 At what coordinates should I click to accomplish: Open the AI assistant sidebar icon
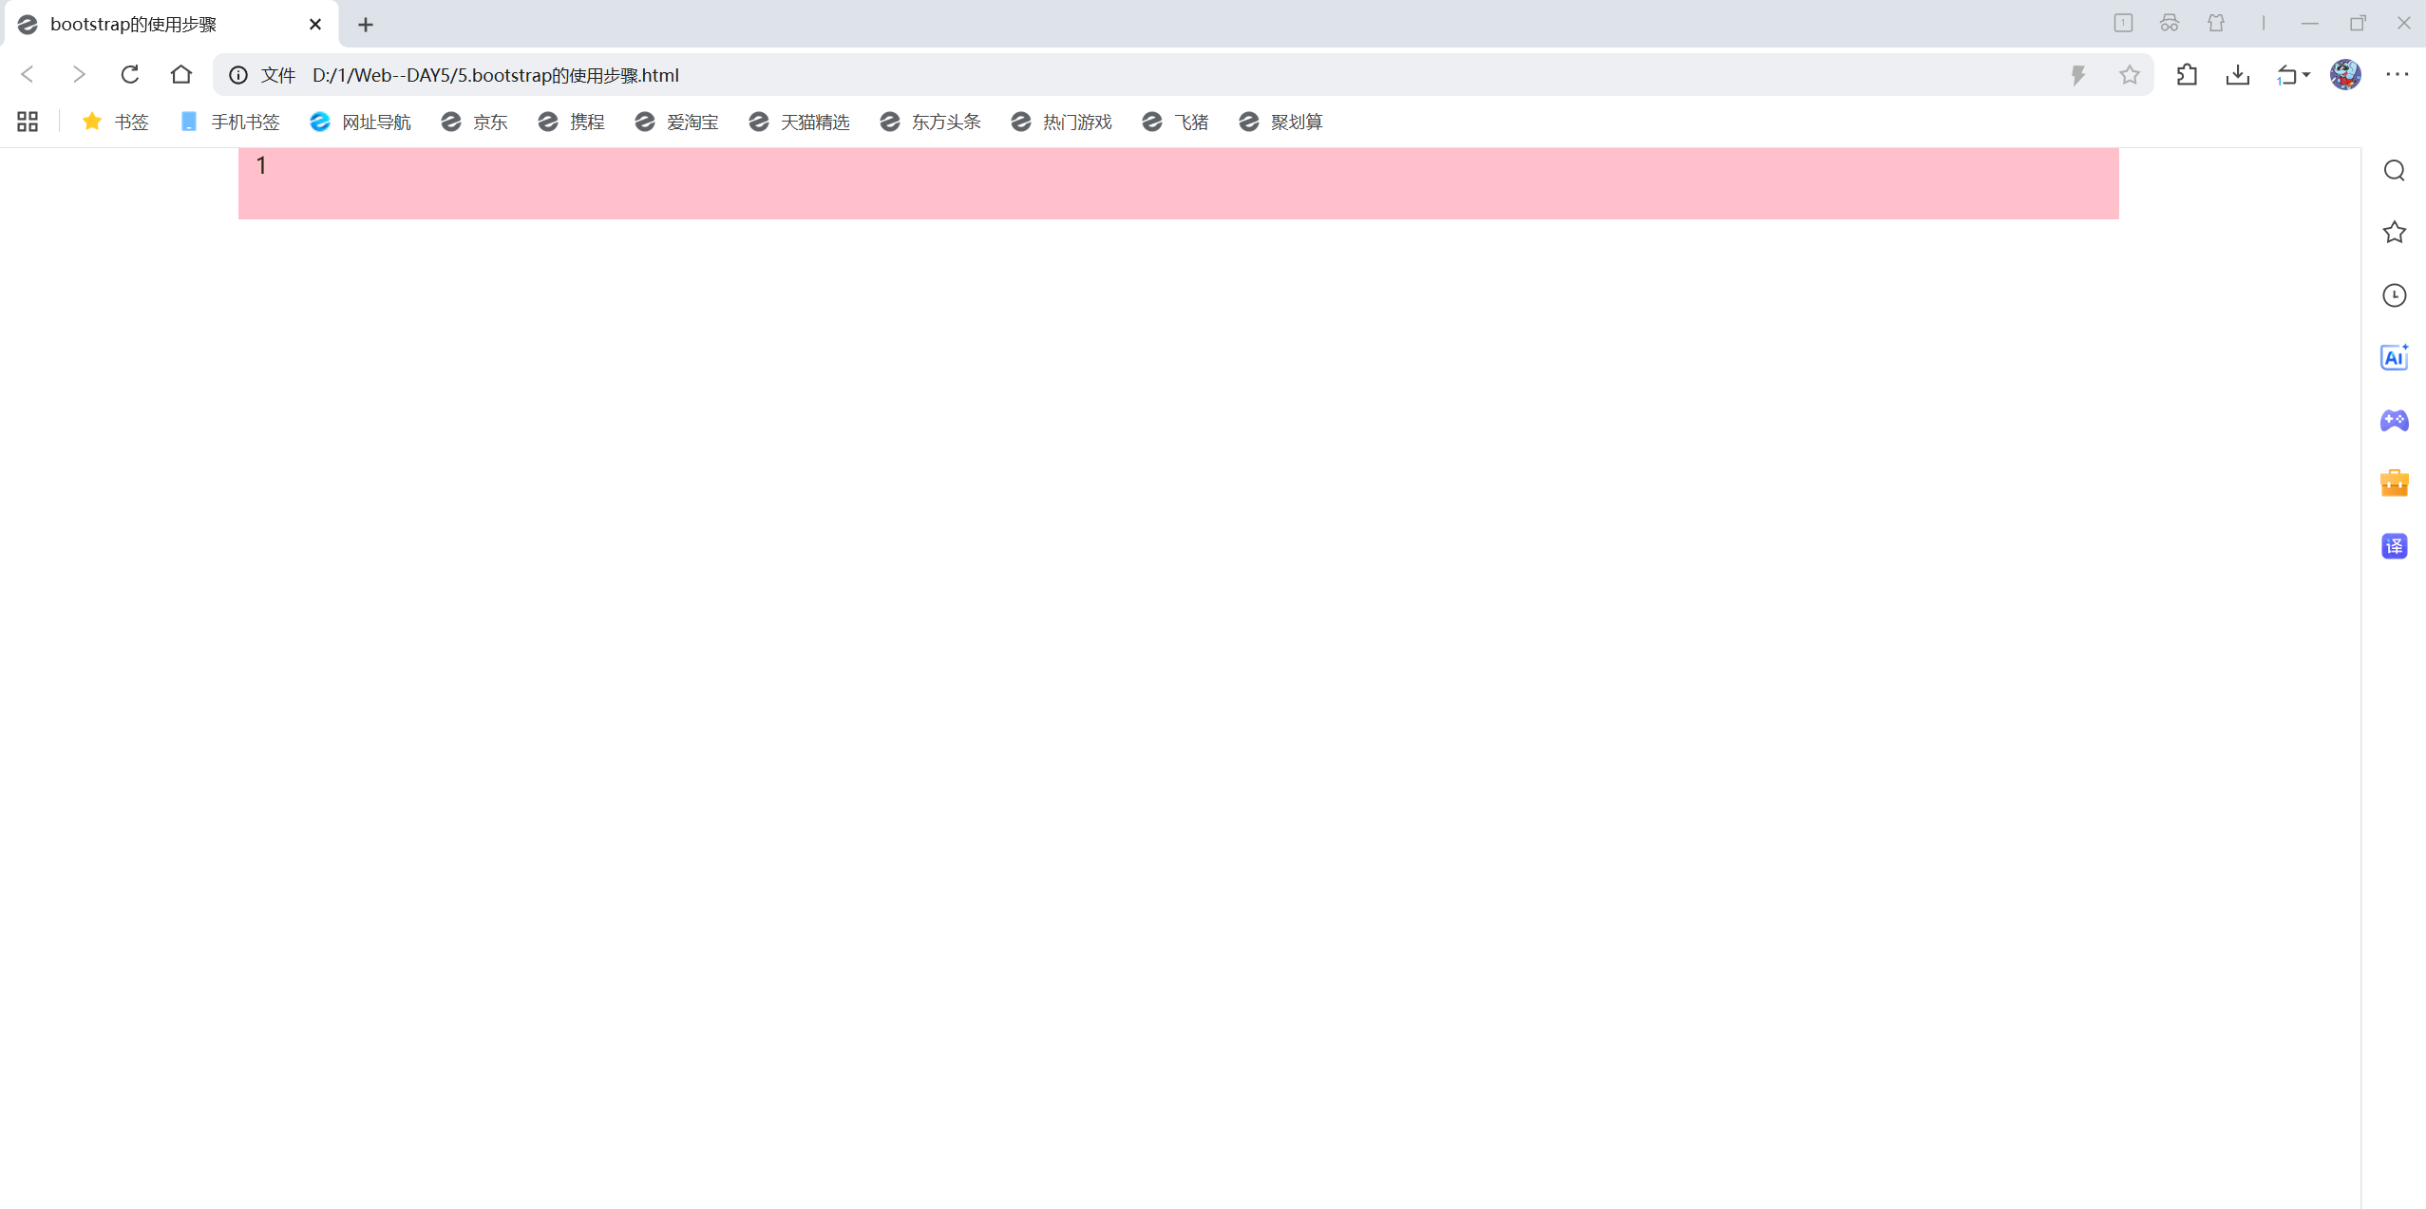2394,358
